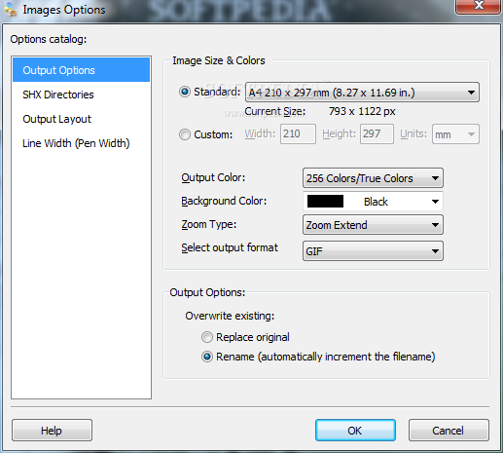The image size is (503, 453).
Task: Choose Replace original option
Action: point(207,337)
